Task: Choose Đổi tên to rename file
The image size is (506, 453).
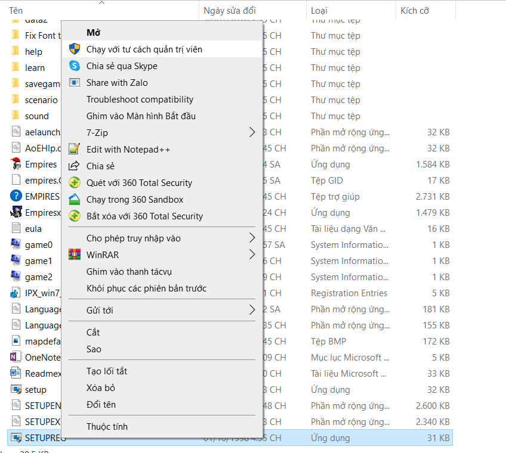Action: 101,404
